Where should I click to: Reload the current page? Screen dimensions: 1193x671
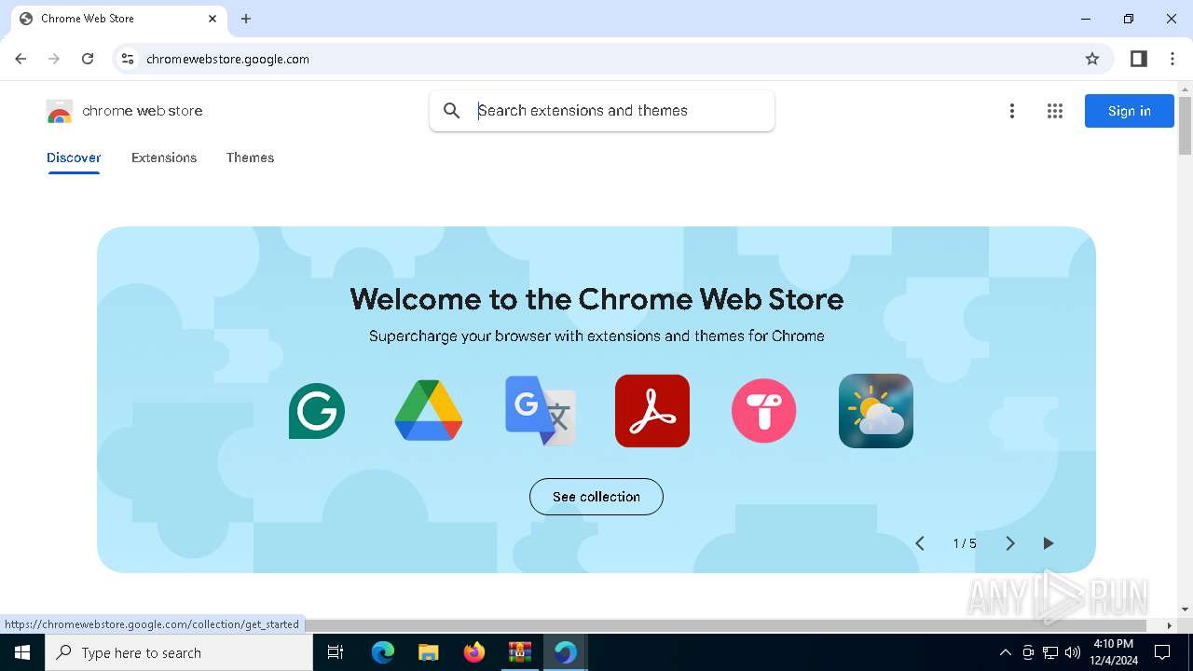point(88,59)
